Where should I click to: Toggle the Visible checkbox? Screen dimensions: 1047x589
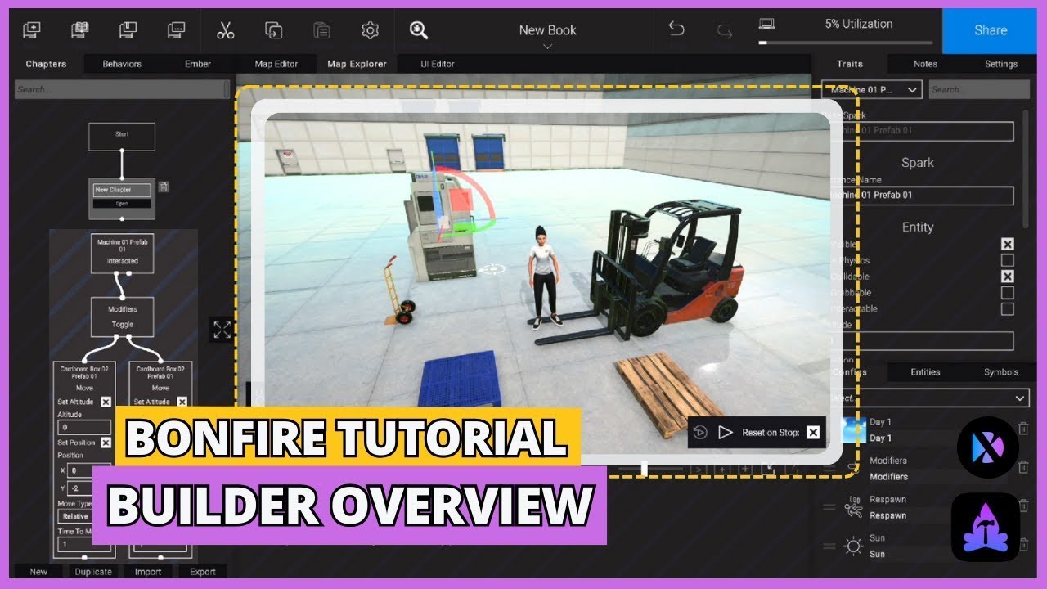click(x=1008, y=244)
